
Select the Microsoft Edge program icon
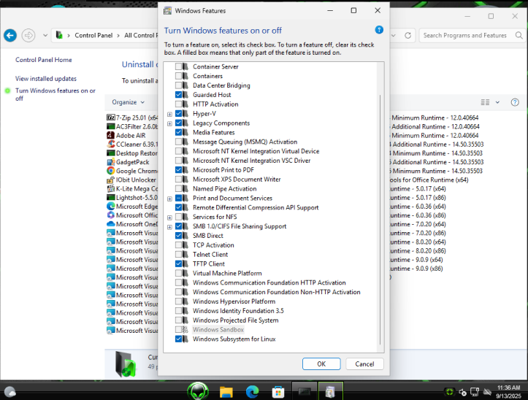110,207
